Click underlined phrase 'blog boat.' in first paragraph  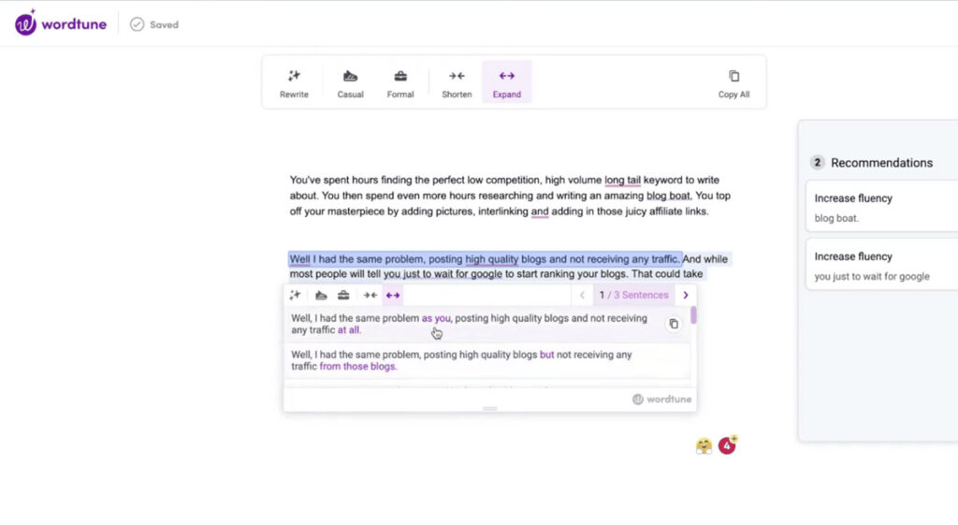coord(669,197)
